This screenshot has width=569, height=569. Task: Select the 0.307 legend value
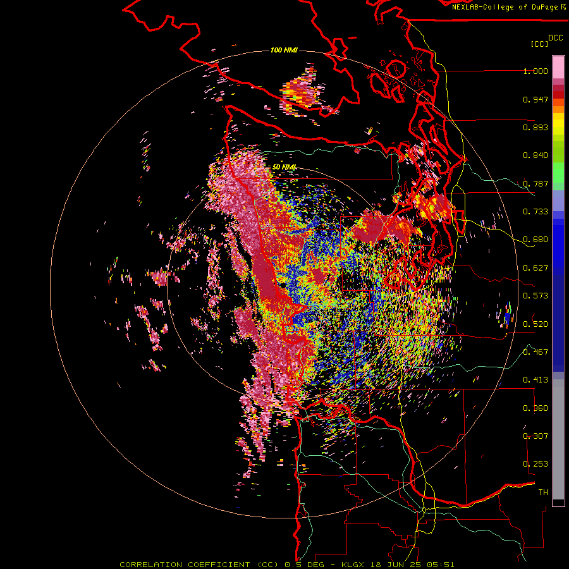click(535, 436)
